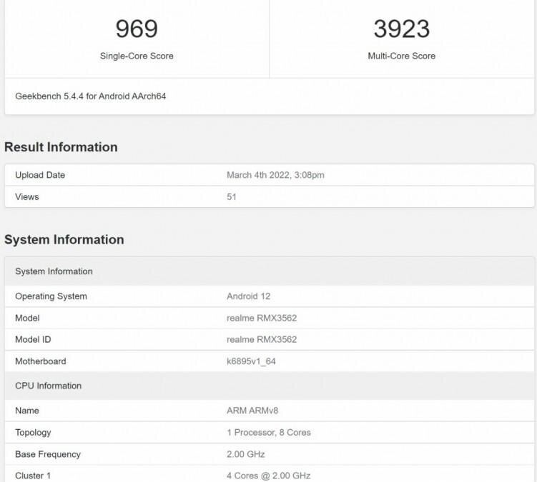
Task: Select the Single-Core Score label
Action: click(x=137, y=56)
